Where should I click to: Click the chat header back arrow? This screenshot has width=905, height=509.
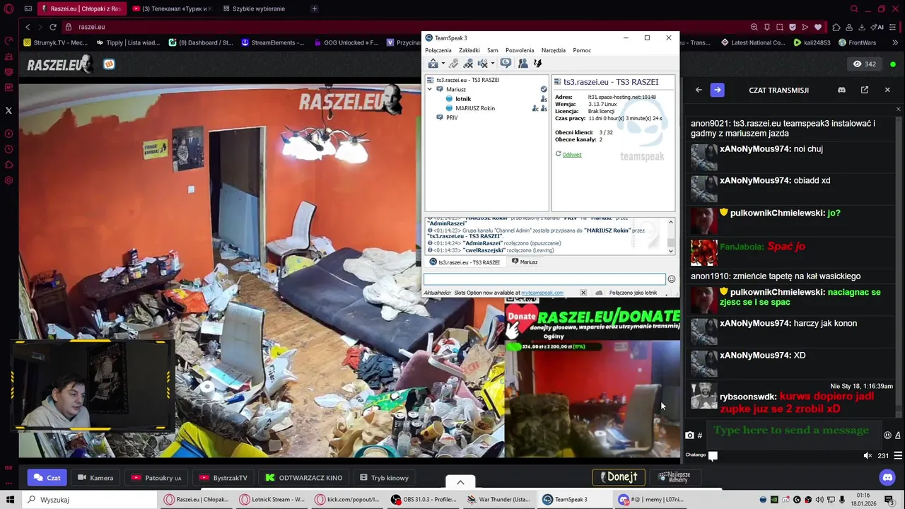tap(699, 90)
